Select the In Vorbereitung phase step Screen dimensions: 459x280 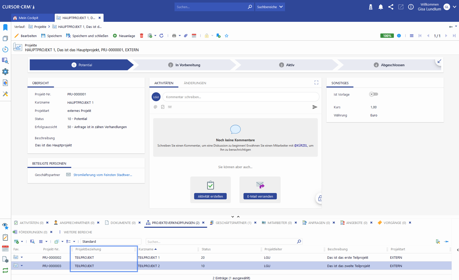[188, 65]
